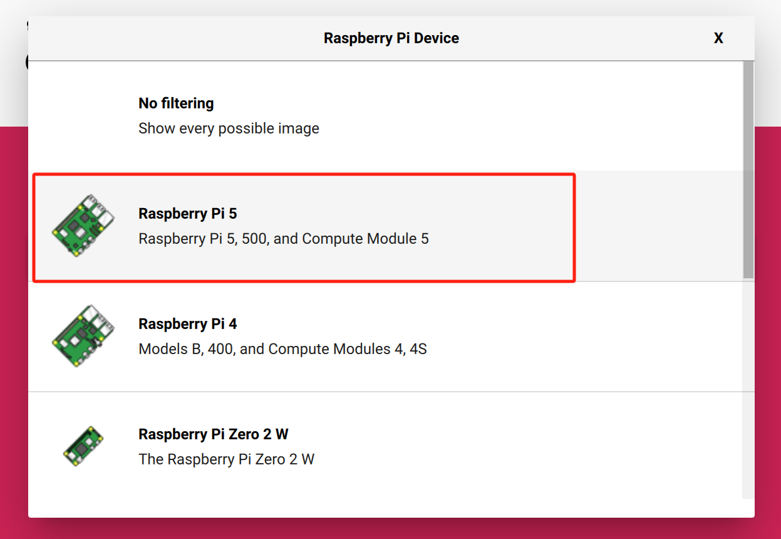Select the Raspberry Pi Zero 2 W title
Image resolution: width=781 pixels, height=539 pixels.
tap(213, 434)
